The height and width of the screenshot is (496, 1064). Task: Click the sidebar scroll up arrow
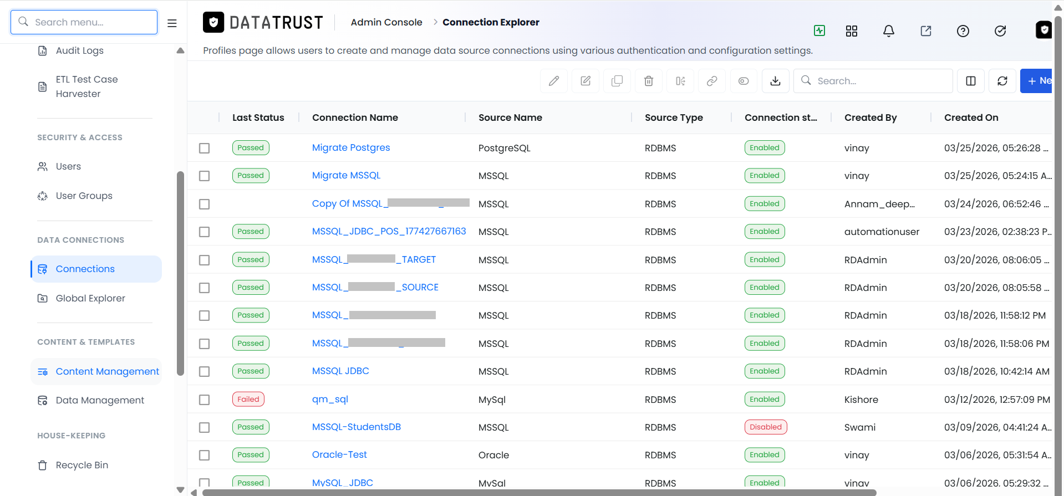(180, 50)
